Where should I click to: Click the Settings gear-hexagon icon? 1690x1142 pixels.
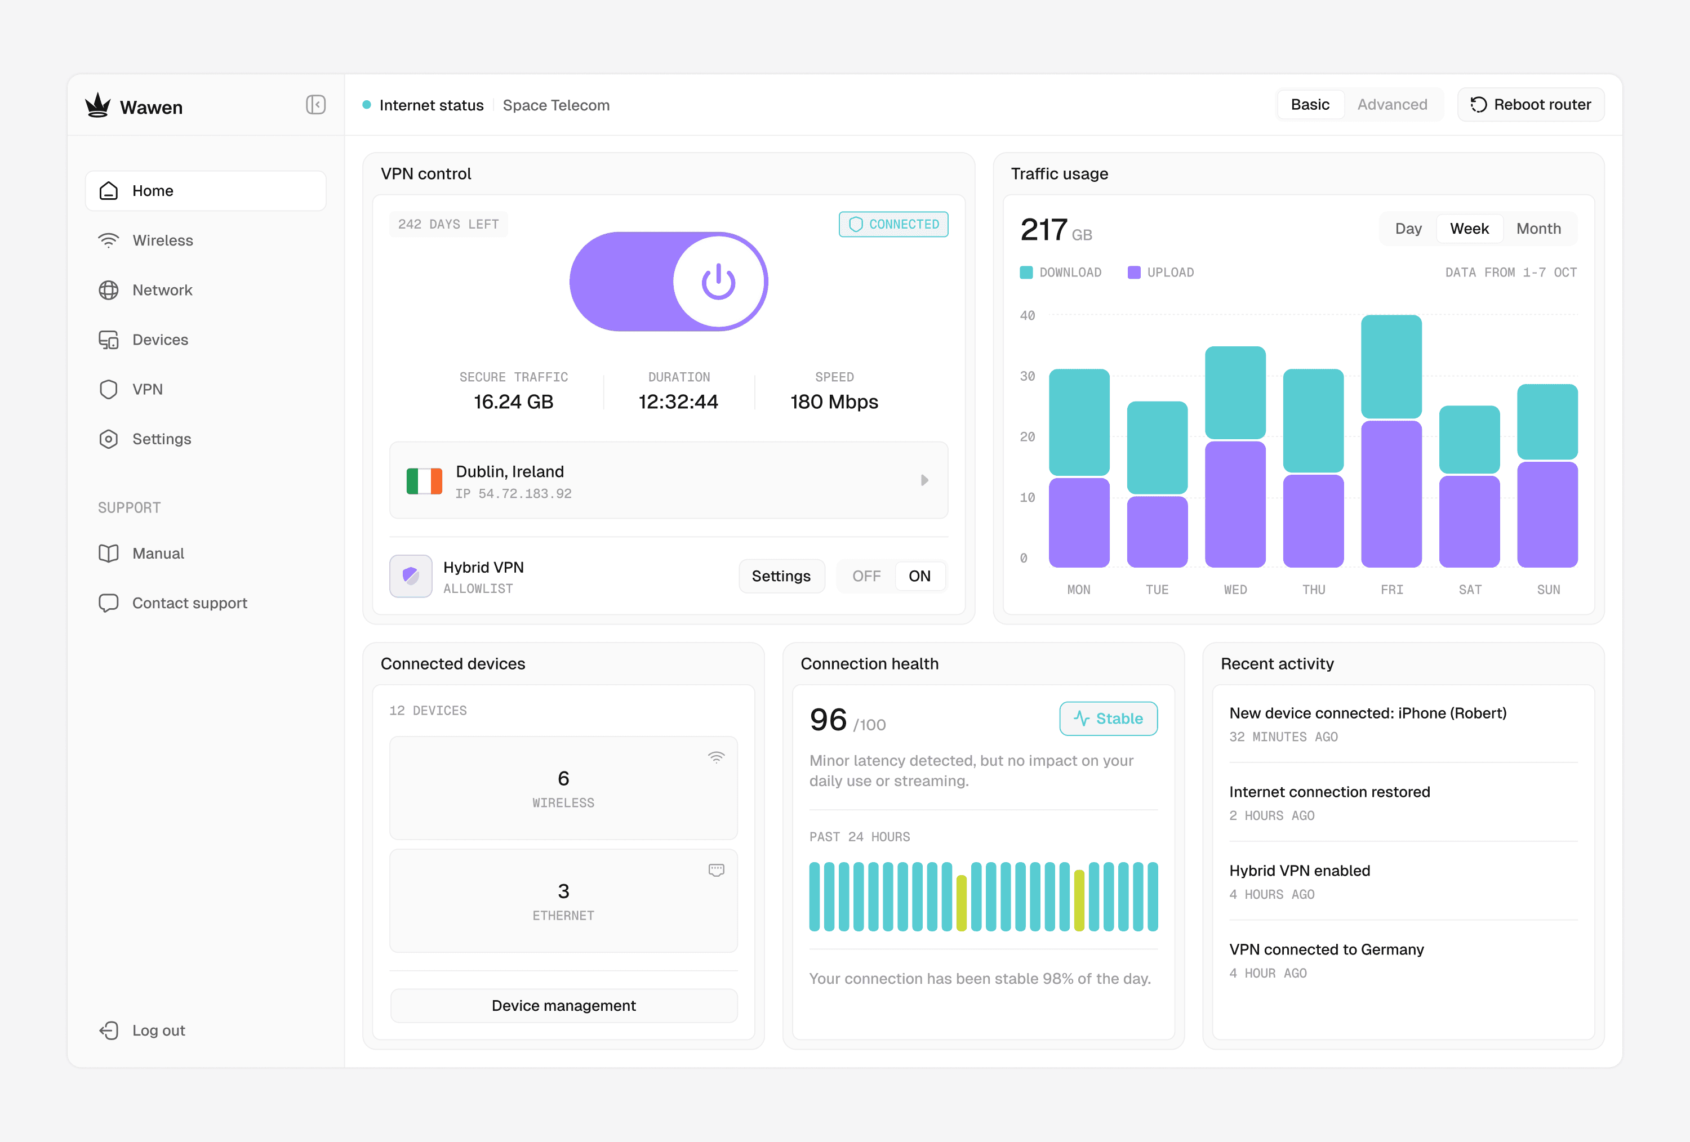pyautogui.click(x=108, y=439)
